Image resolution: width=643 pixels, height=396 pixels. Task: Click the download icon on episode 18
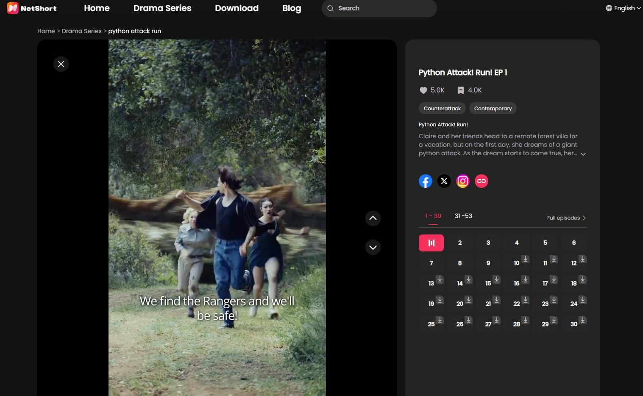point(583,279)
